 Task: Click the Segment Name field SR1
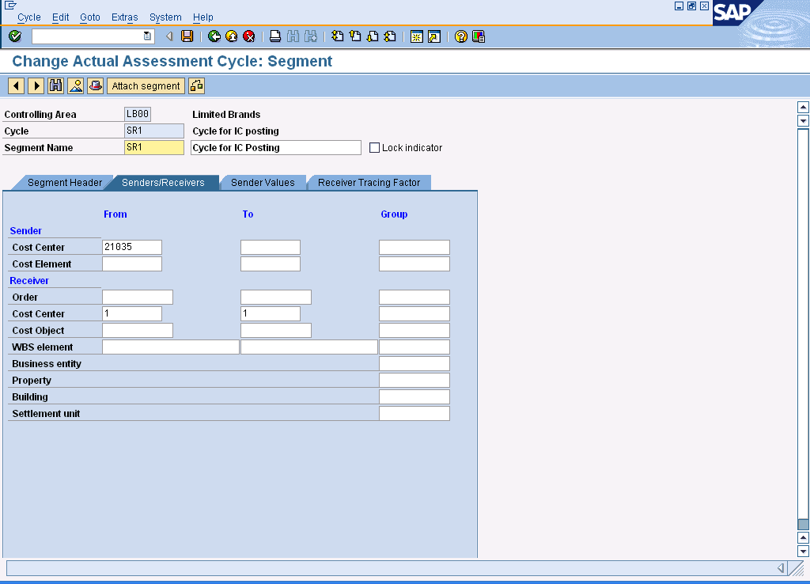[x=154, y=148]
